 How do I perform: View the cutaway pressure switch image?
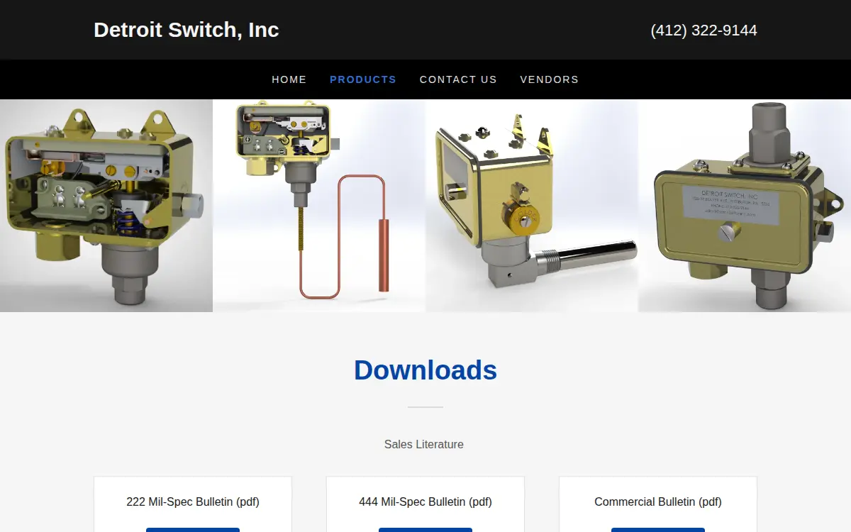tap(106, 206)
